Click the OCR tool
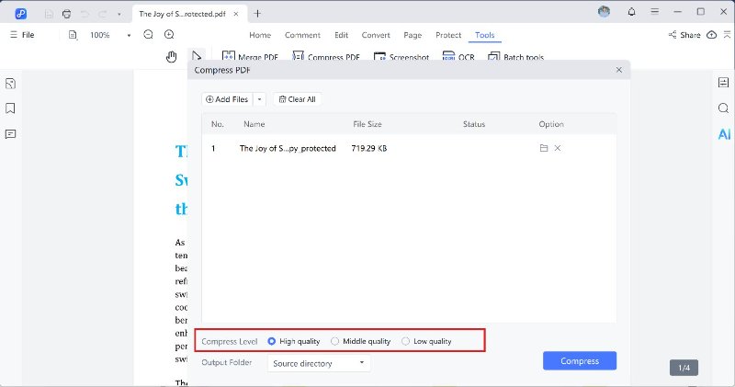 458,57
